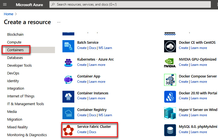Click Create under Container Registry
This screenshot has width=218, height=140.
[x=82, y=115]
